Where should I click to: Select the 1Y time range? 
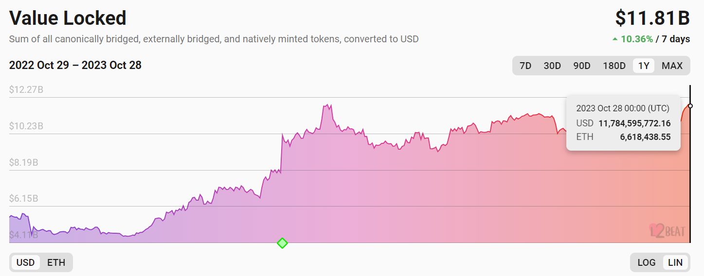coord(644,66)
